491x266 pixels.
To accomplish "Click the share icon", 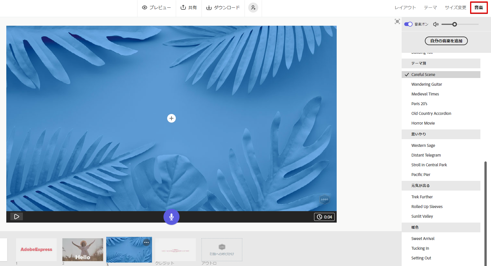I will click(x=183, y=7).
